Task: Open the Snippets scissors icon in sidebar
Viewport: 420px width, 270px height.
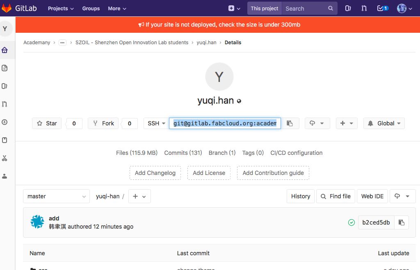Action: coord(5,158)
